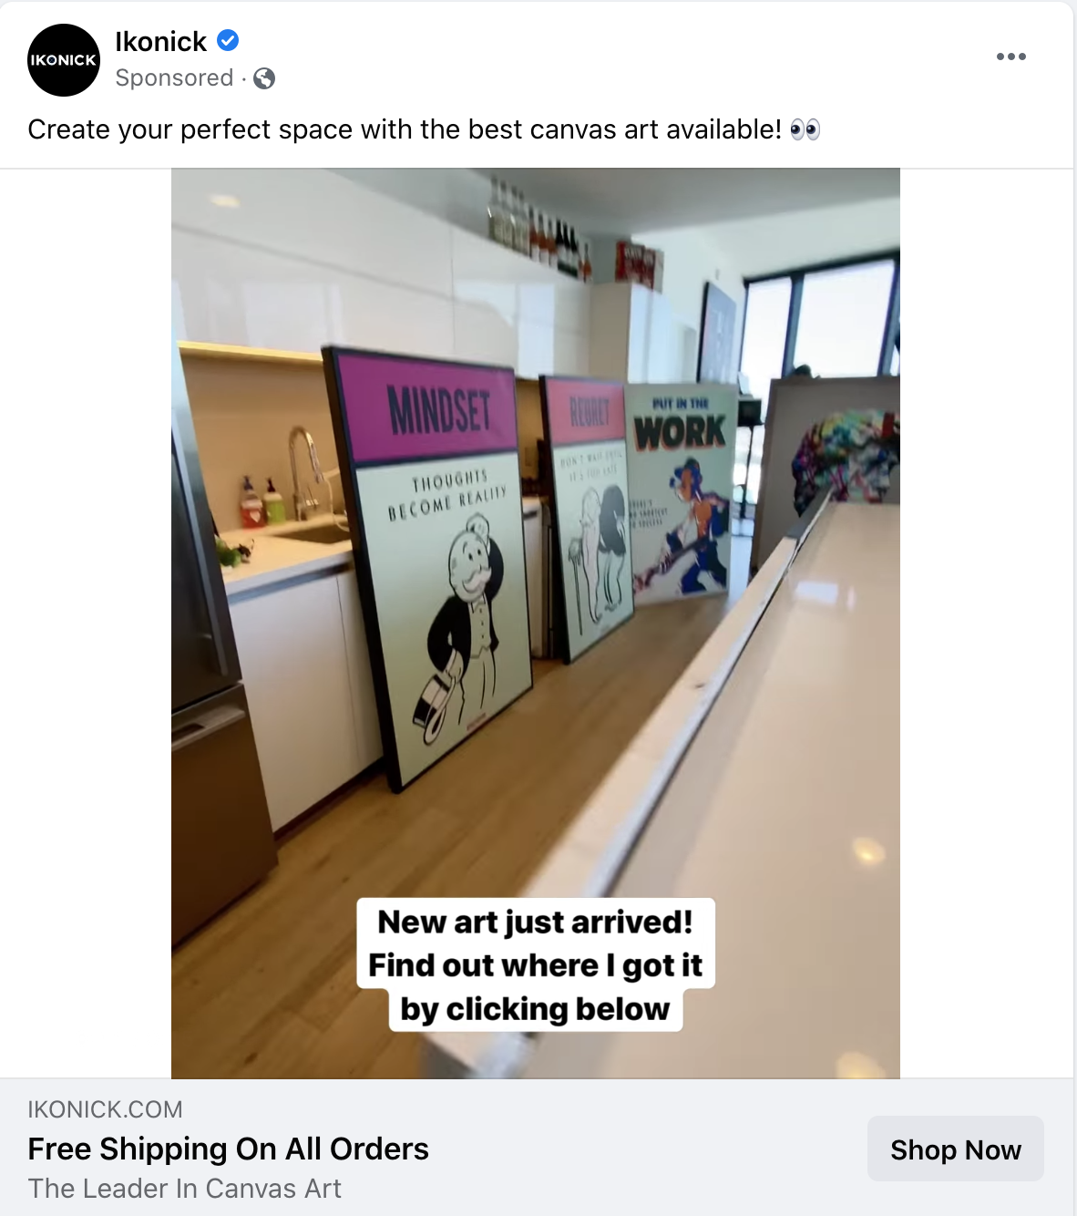Click the Regret canvas artwork
The image size is (1077, 1216).
click(x=588, y=515)
